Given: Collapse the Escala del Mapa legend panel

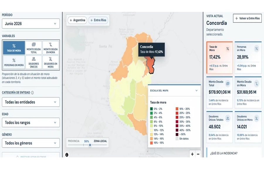Looking at the screenshot, I should point(197,91).
